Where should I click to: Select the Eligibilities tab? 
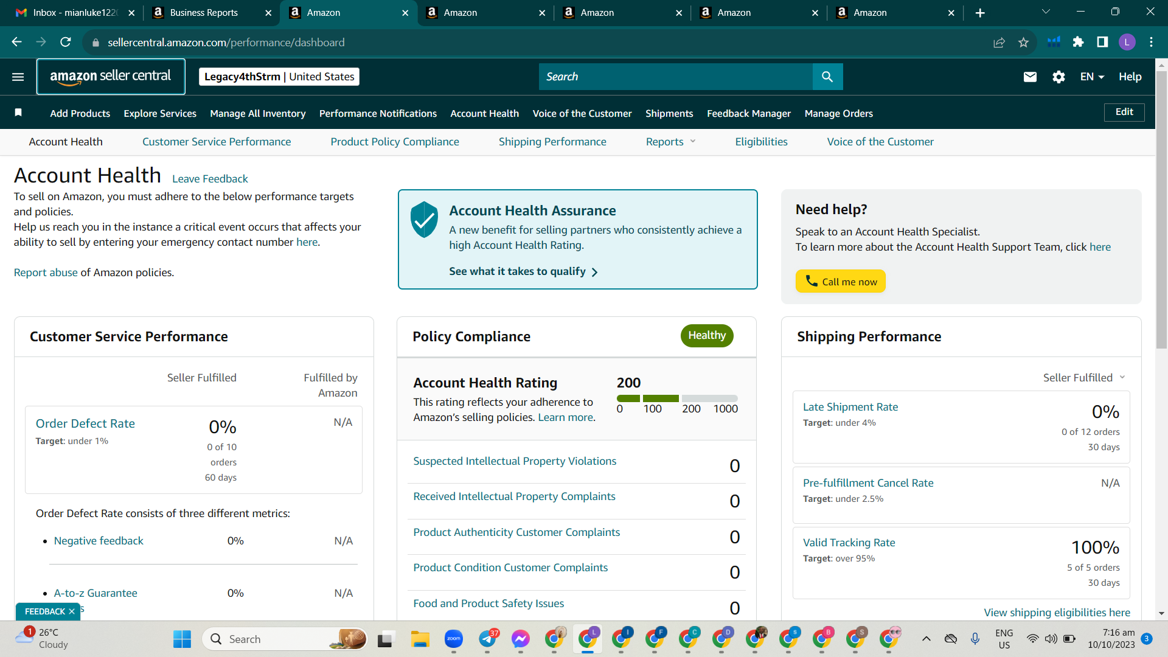click(x=761, y=142)
